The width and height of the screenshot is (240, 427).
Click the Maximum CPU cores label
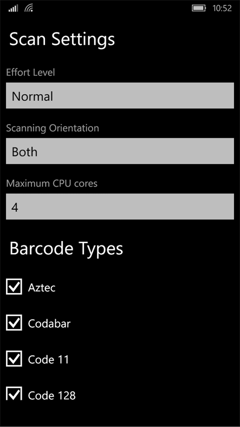pyautogui.click(x=51, y=184)
